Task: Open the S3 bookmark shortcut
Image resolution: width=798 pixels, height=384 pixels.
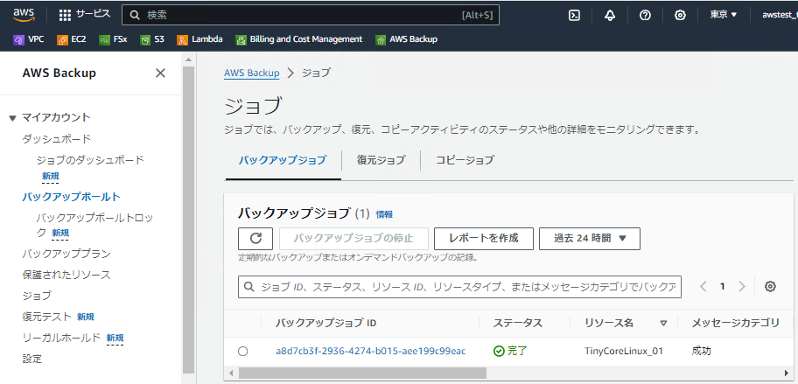Action: click(152, 39)
